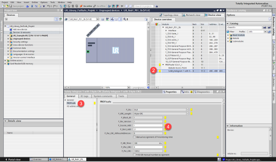Click the Portal view button

(13, 159)
